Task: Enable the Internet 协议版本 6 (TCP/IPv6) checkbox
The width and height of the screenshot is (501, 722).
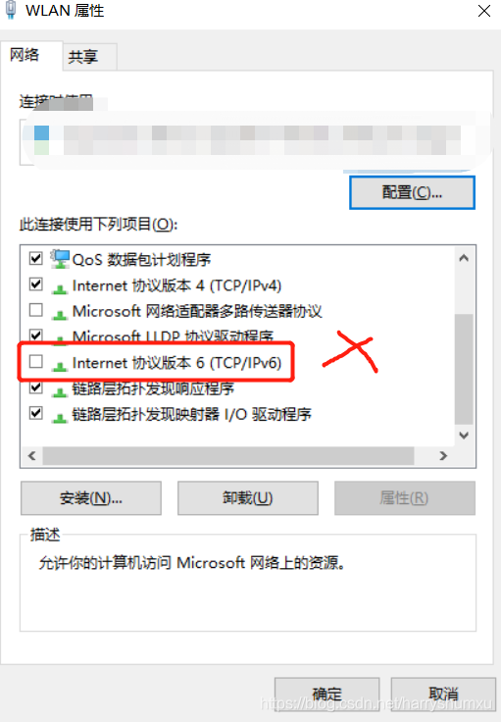Action: pyautogui.click(x=36, y=361)
